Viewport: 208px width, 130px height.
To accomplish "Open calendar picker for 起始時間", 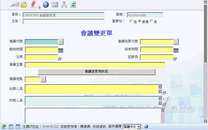I will 61,51.
